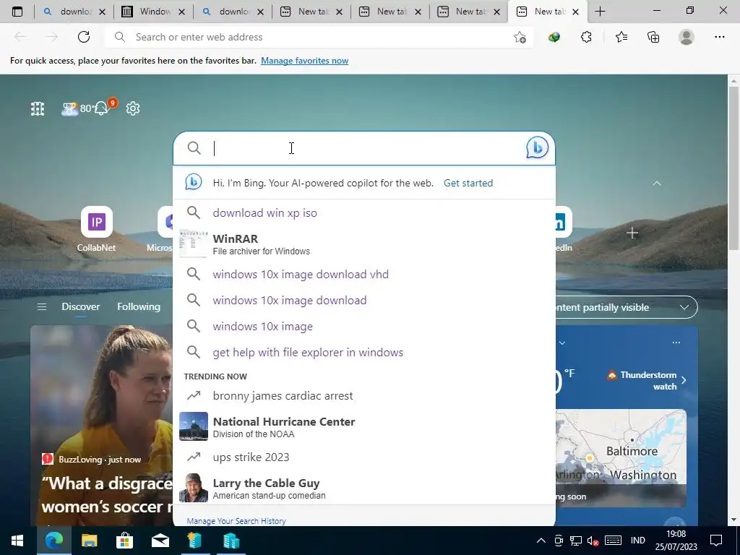Open the Baltimore weather map thumbnail
740x555 pixels.
621,457
